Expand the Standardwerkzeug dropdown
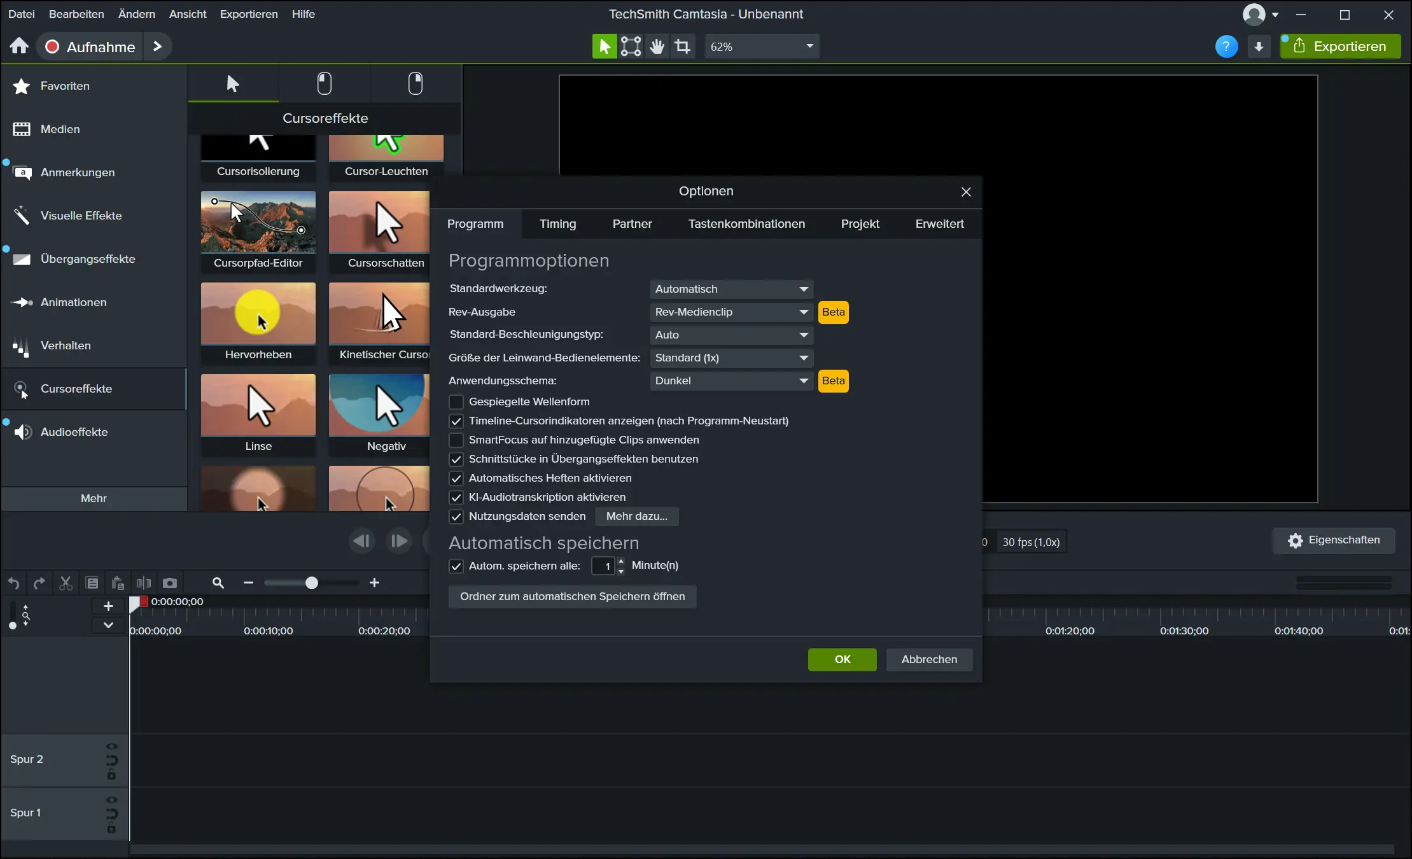The height and width of the screenshot is (859, 1412). [731, 289]
